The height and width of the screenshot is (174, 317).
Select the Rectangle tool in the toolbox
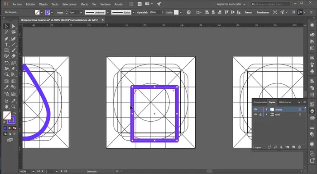coord(6,50)
